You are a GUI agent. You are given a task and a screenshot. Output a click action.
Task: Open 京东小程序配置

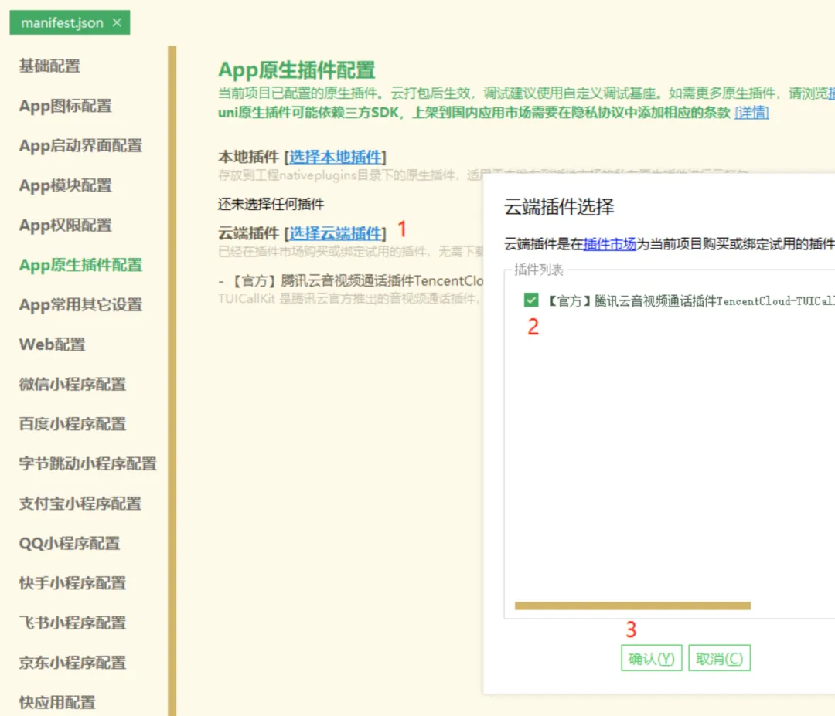pyautogui.click(x=73, y=662)
